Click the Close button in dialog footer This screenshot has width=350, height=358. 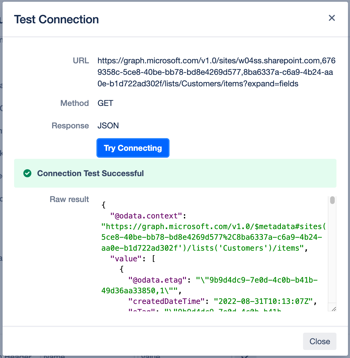pos(319,341)
